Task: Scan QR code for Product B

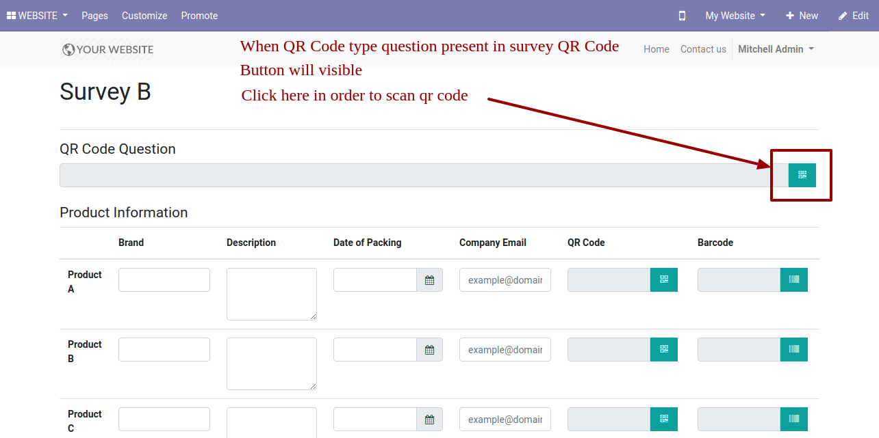Action: point(663,349)
